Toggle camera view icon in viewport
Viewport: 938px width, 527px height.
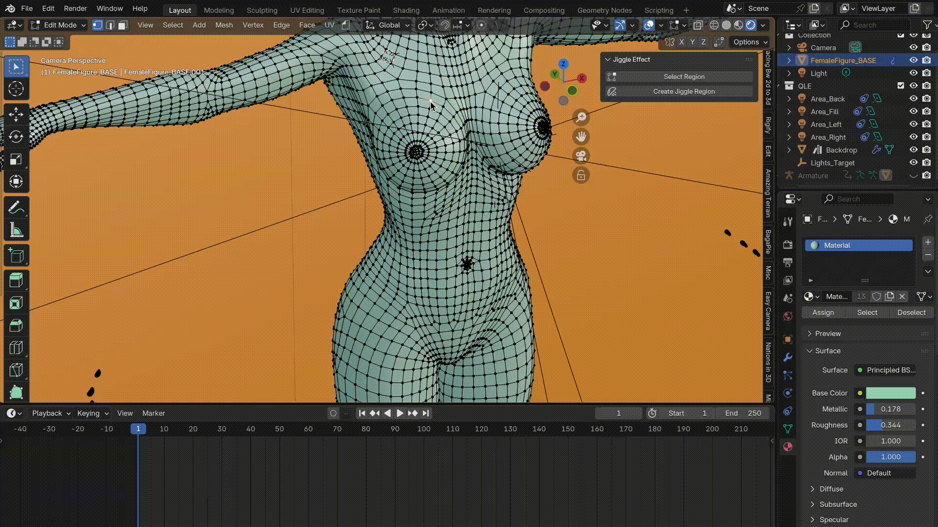coord(581,156)
